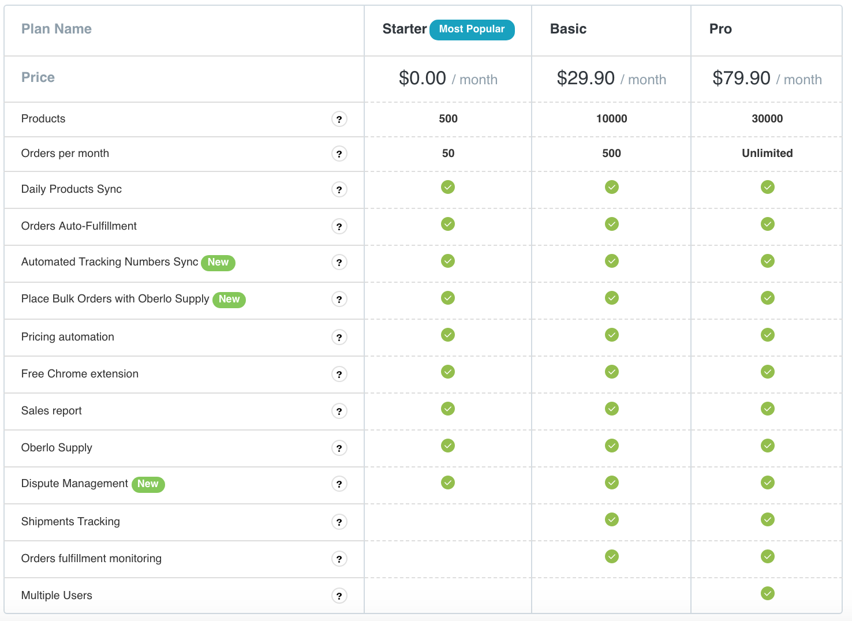Show the Multiple Users help tooltip
The width and height of the screenshot is (852, 621).
[339, 596]
